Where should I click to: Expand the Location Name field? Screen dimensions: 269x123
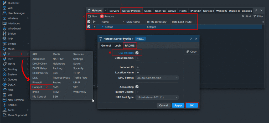tap(138, 72)
